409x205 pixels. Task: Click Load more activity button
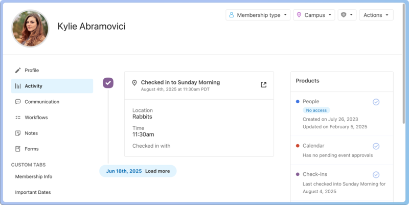[157, 171]
